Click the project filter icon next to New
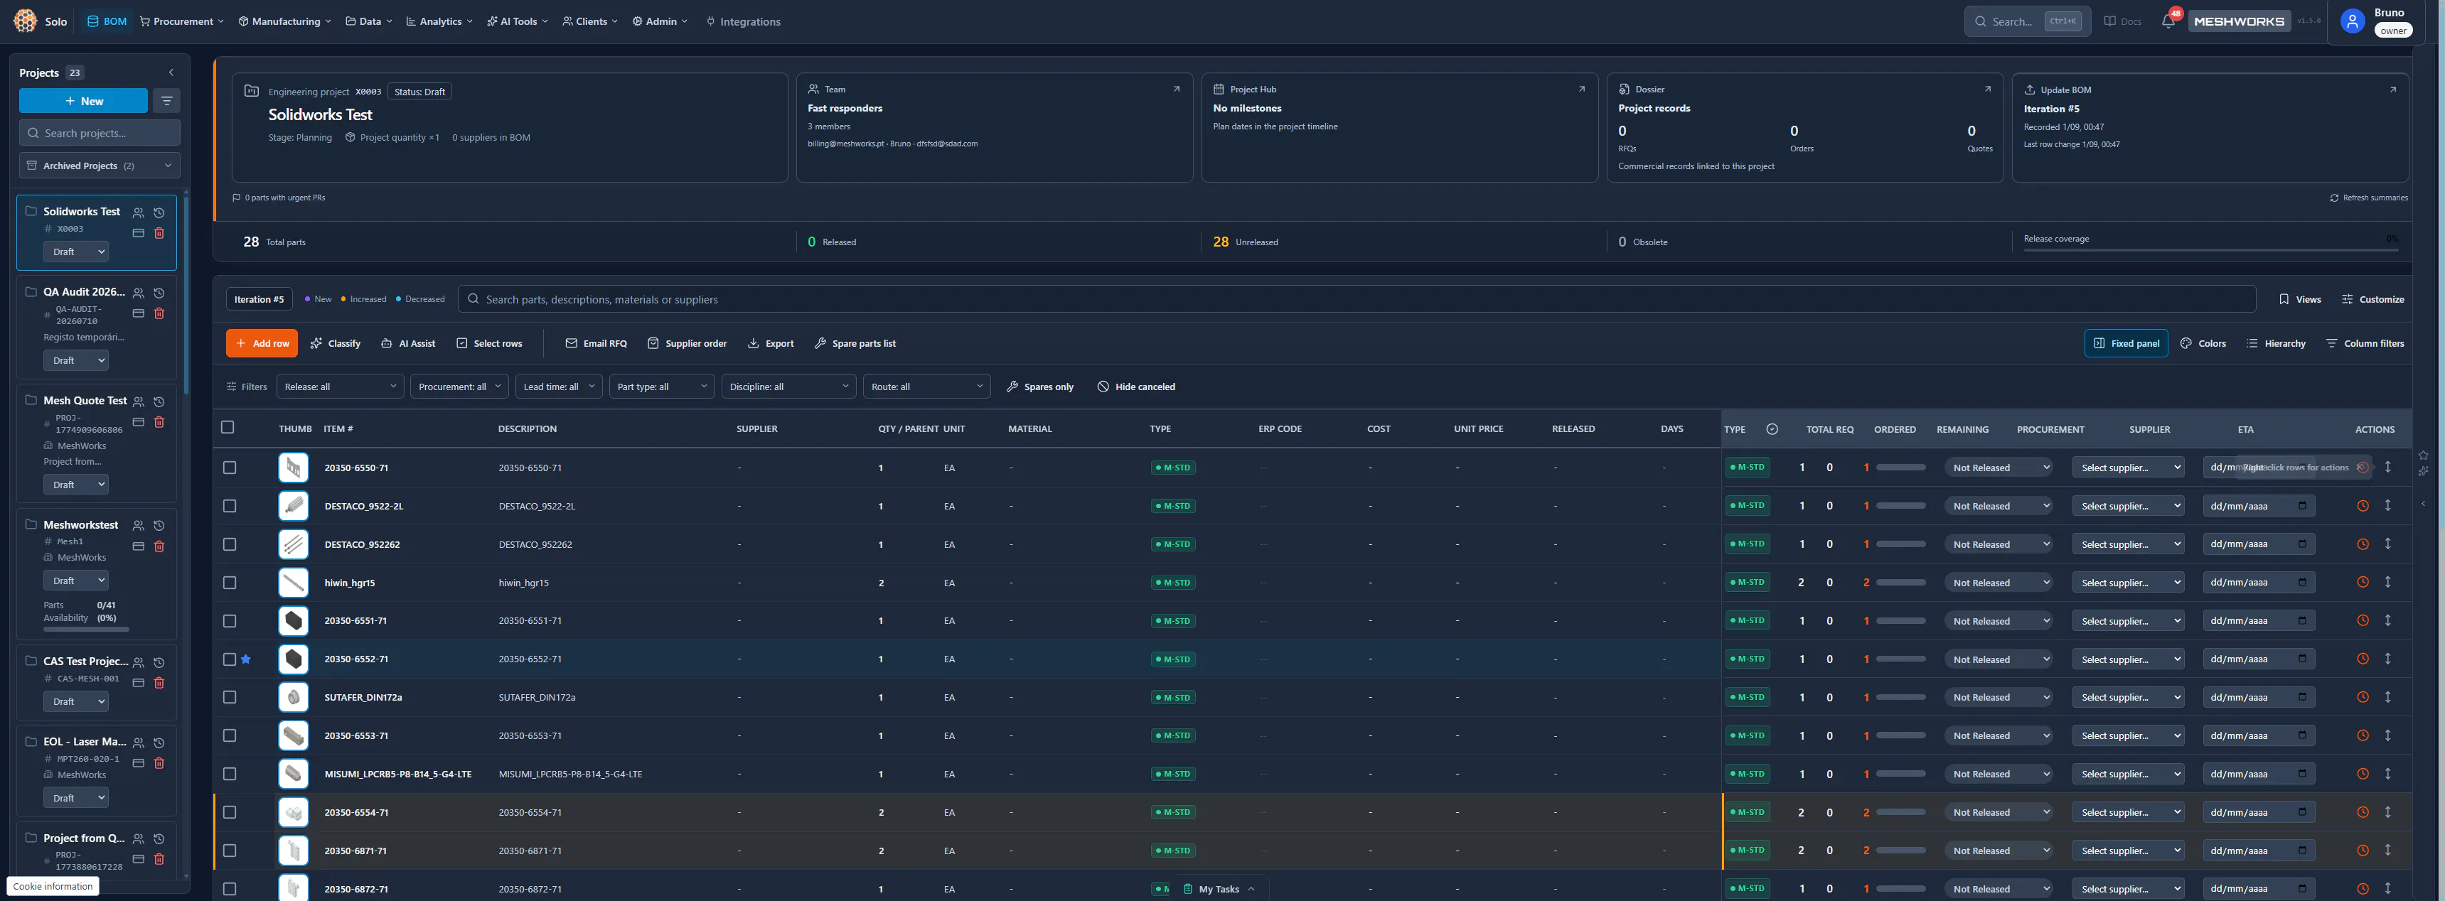The height and width of the screenshot is (901, 2445). (167, 100)
